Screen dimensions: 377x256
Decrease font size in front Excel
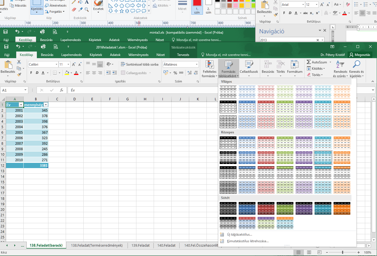click(80, 64)
